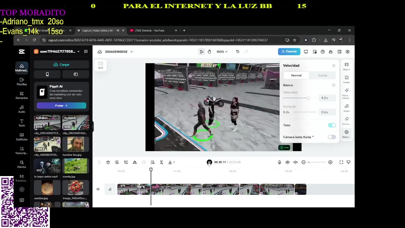Screen dimensions: 405x228
Task: Click the Probar button for Pippit AI
Action: (61, 106)
